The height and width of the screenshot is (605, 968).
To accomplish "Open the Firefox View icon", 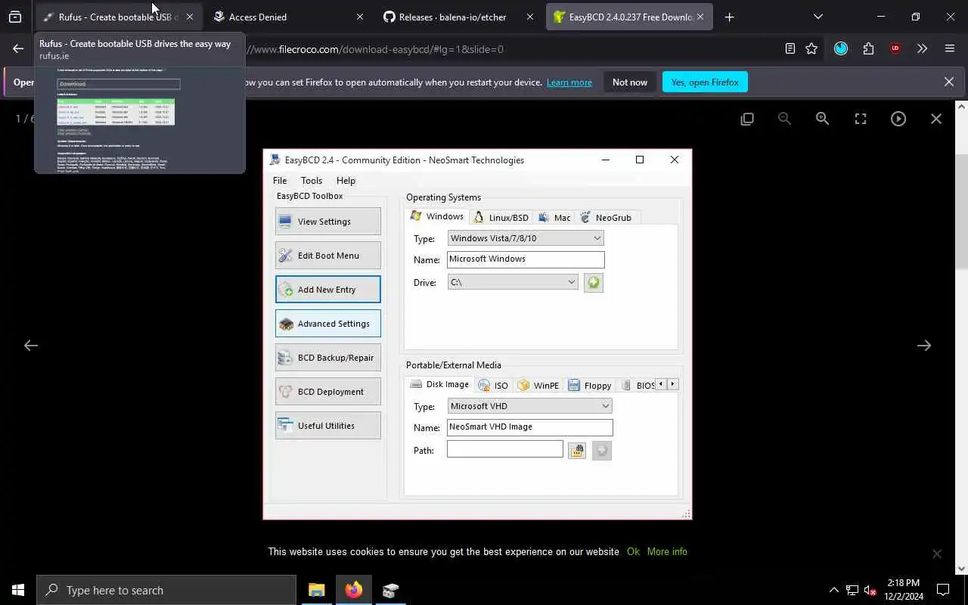I will click(15, 17).
